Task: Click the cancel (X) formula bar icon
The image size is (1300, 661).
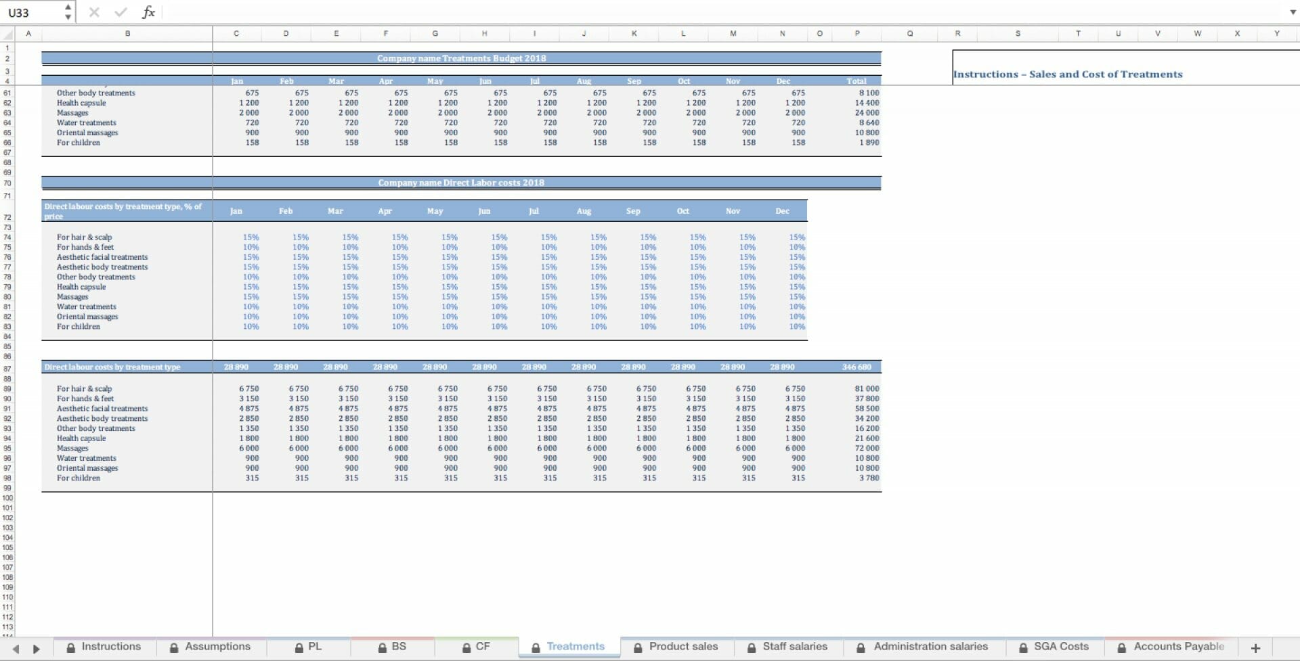Action: (94, 12)
